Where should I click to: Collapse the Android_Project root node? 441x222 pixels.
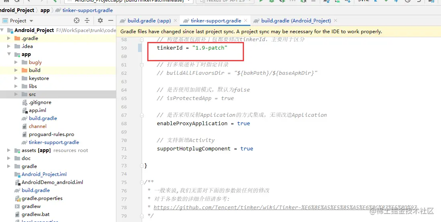(x=2, y=30)
